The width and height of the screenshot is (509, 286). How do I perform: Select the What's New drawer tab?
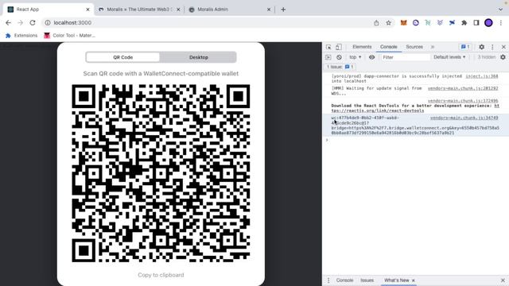396,280
